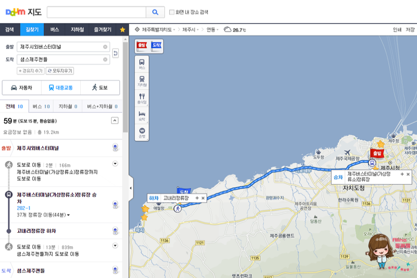Click 모두지우기 button
Screen dimensions: 417x278
coord(60,71)
